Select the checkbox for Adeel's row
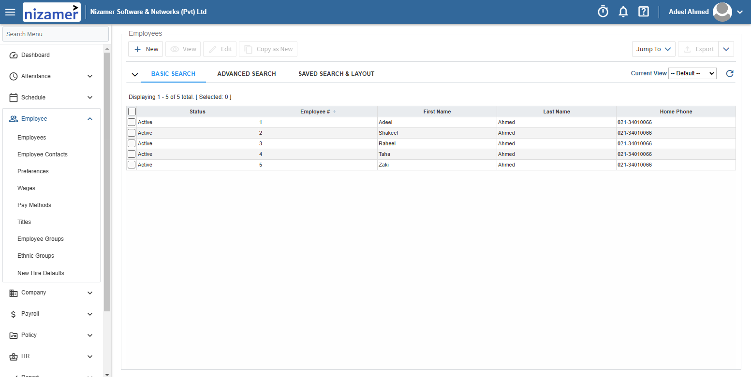Image resolution: width=751 pixels, height=377 pixels. (132, 122)
